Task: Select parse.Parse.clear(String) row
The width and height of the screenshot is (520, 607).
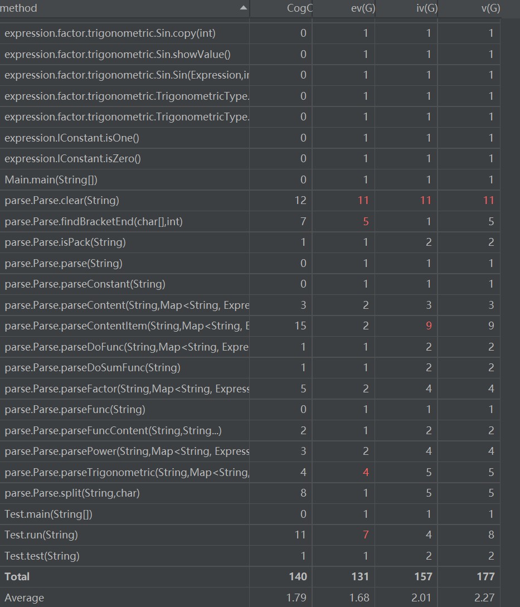Action: [250, 201]
